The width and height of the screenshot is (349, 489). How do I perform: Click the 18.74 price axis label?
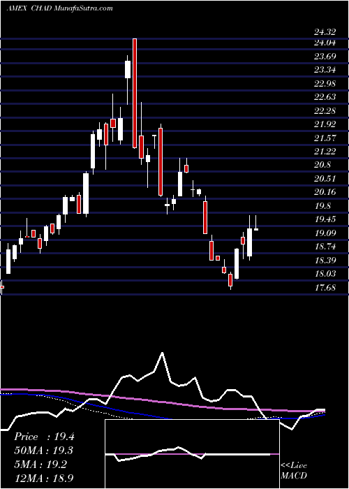[x=325, y=247]
